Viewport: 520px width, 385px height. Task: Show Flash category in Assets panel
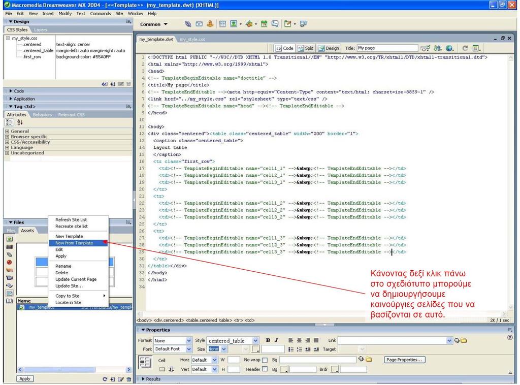click(x=9, y=262)
